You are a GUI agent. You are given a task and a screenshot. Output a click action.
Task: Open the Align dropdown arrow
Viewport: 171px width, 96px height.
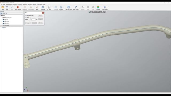[40, 8]
